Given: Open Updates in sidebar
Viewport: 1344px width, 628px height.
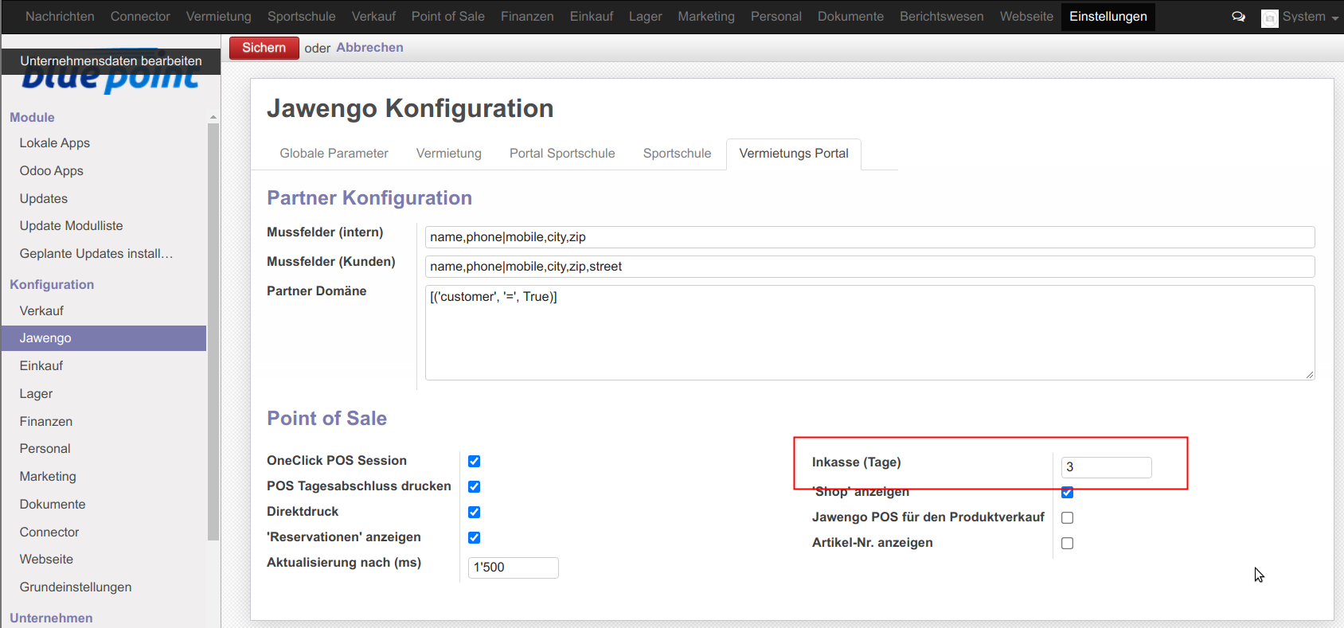Looking at the screenshot, I should 43,199.
